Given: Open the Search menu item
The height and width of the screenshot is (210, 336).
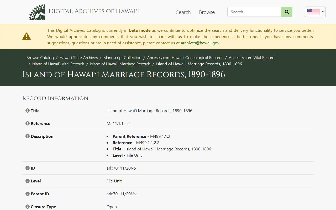Looking at the screenshot, I should point(183,12).
